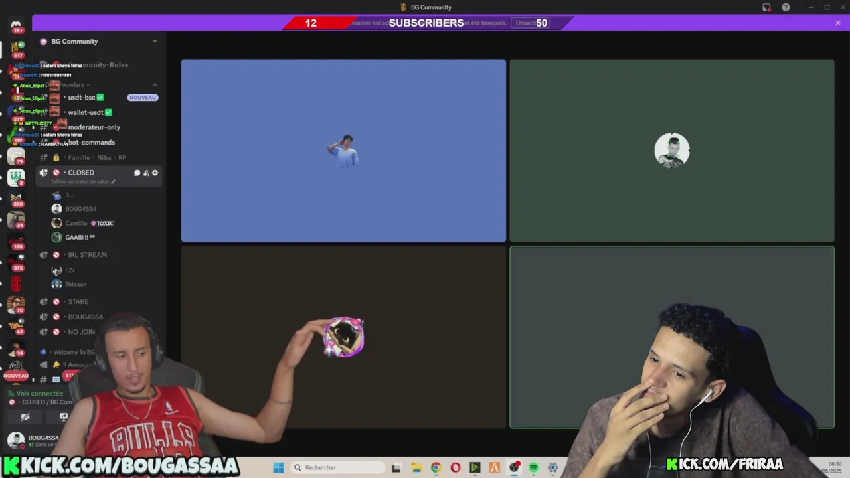Image resolution: width=850 pixels, height=478 pixels.
Task: Open server icon with 350 badge
Action: pos(16,199)
